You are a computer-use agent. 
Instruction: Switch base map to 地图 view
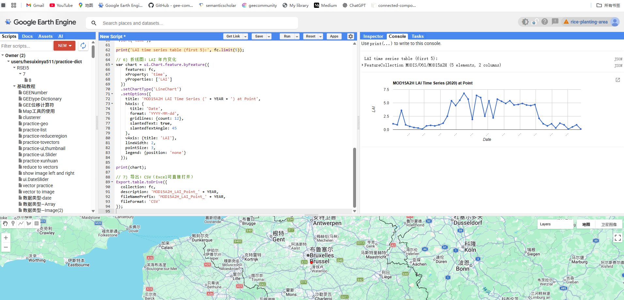click(586, 224)
